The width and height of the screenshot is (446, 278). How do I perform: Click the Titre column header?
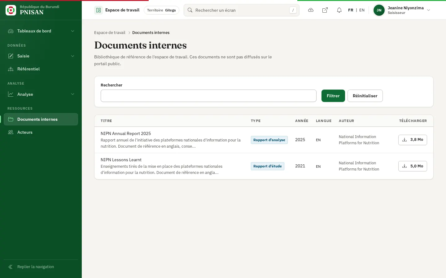(106, 121)
